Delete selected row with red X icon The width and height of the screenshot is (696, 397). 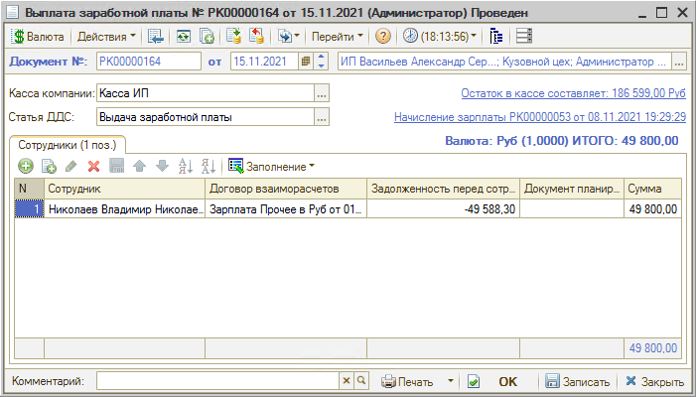click(x=94, y=166)
